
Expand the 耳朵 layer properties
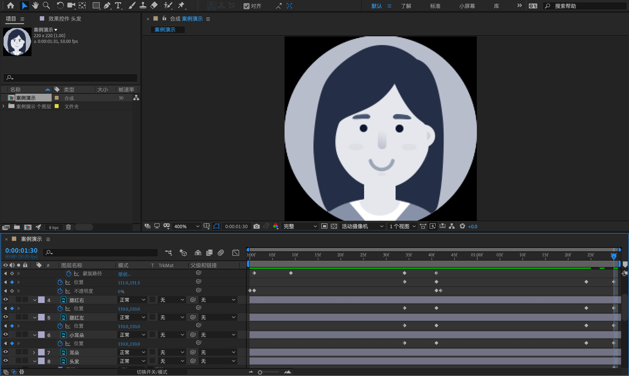point(34,352)
